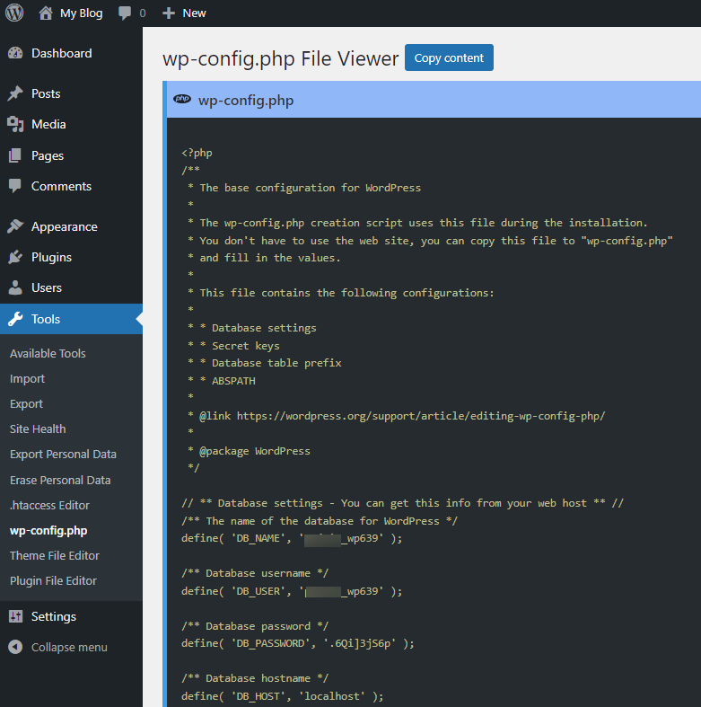Click the Plugins plug icon

[15, 257]
